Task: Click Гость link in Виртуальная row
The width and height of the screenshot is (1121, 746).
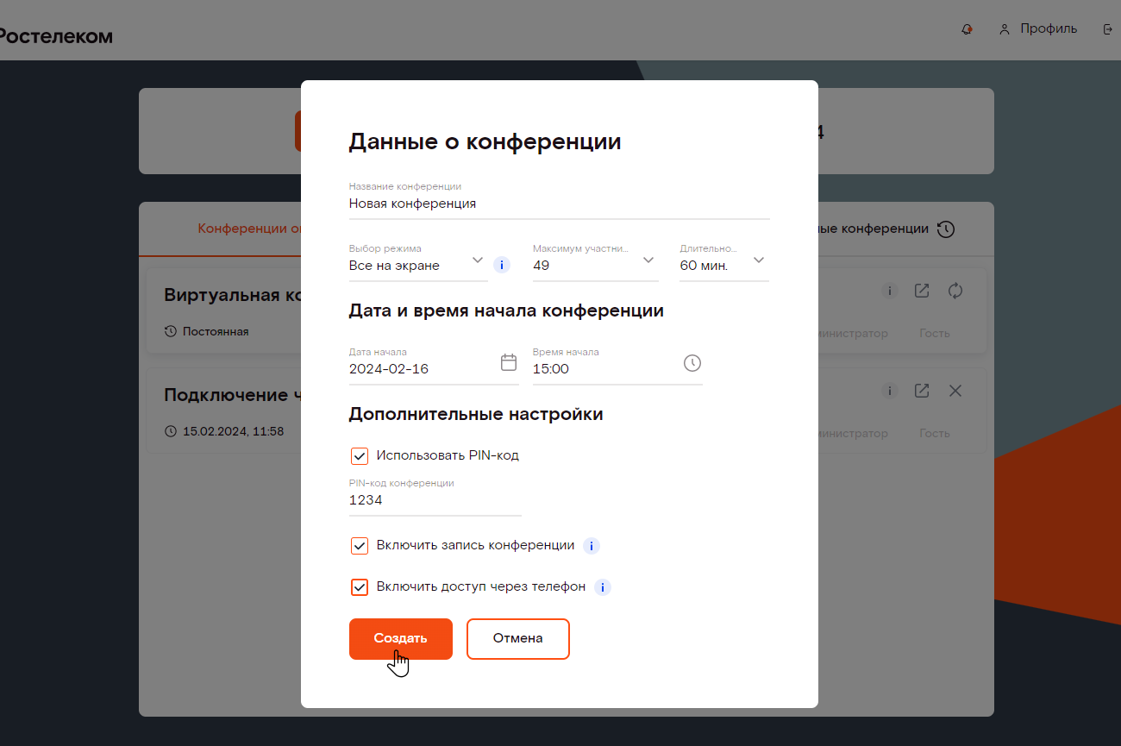Action: tap(935, 333)
